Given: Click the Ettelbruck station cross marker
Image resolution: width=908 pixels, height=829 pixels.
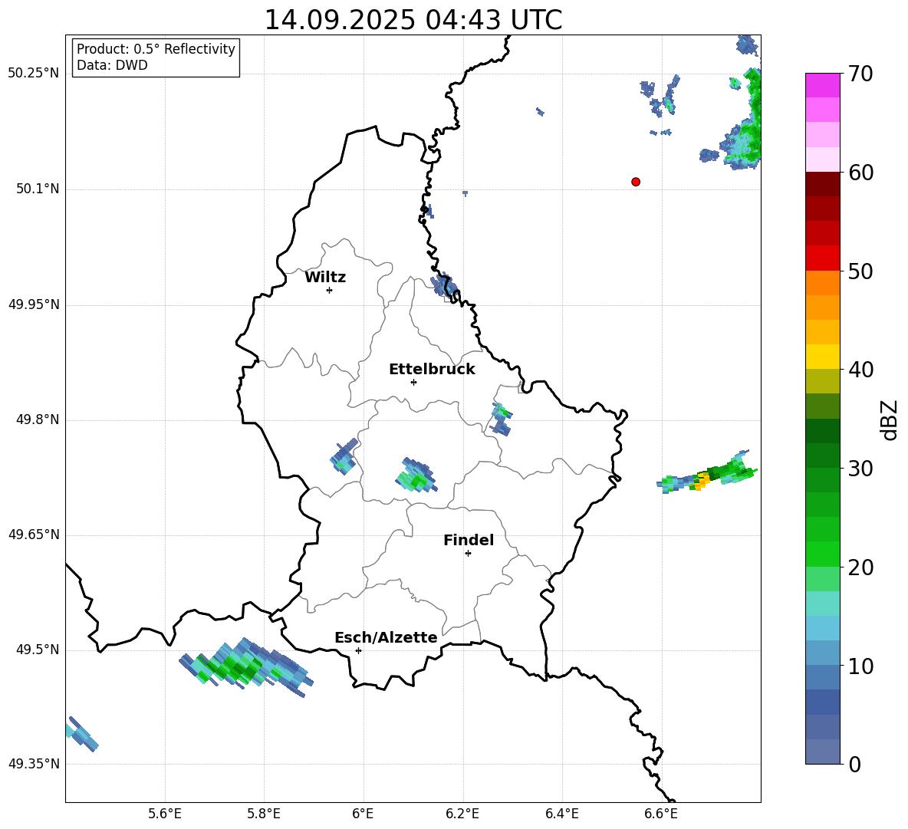Looking at the screenshot, I should [x=413, y=382].
